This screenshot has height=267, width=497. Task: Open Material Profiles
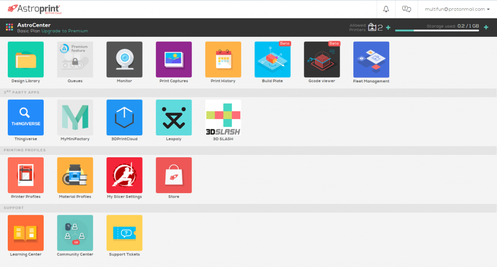pyautogui.click(x=75, y=175)
